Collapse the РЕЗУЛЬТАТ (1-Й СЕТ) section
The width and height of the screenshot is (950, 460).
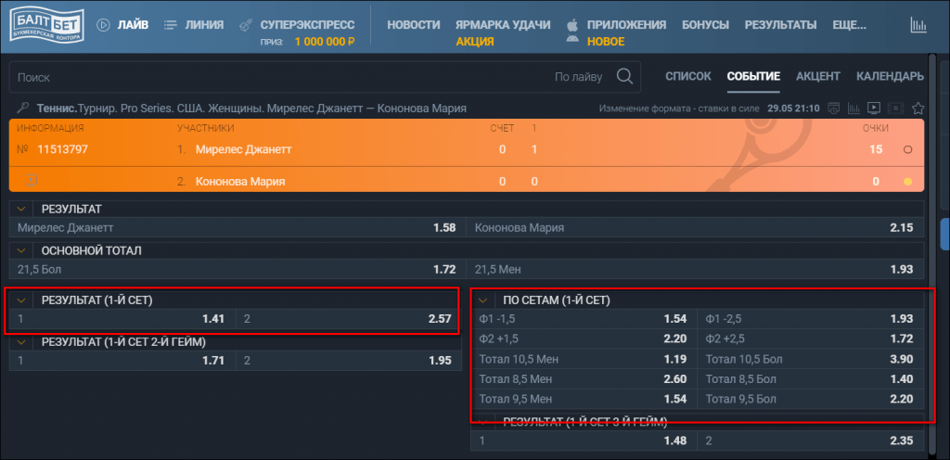pyautogui.click(x=22, y=300)
